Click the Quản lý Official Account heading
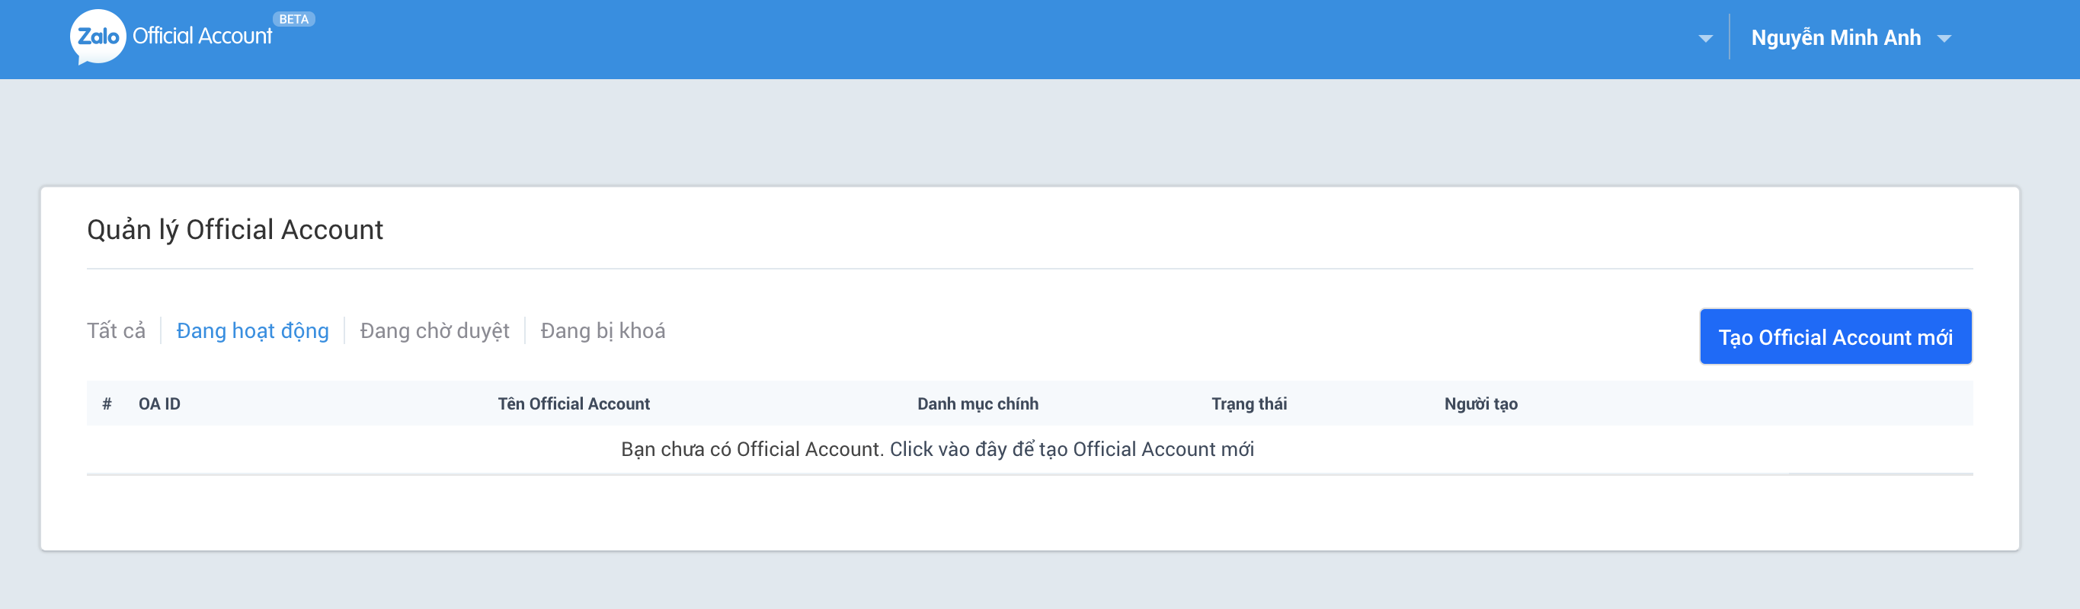This screenshot has width=2080, height=609. coord(235,230)
